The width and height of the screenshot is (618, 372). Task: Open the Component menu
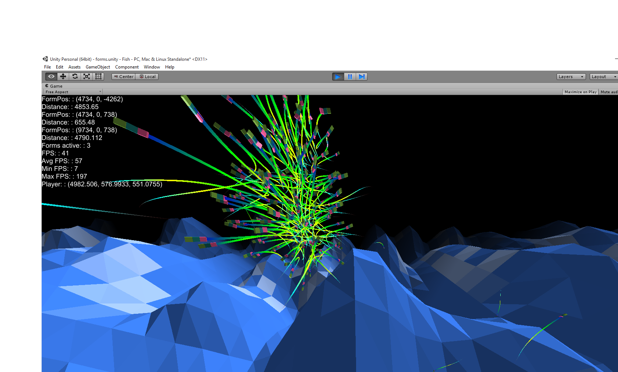point(127,67)
